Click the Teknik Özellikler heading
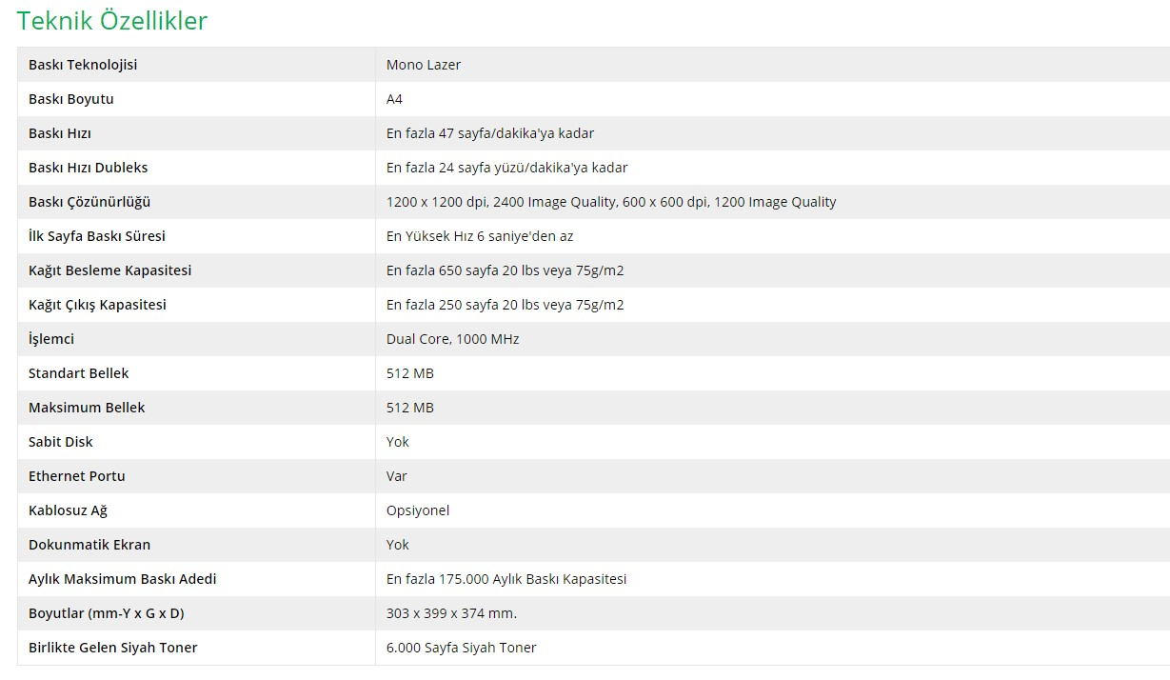The width and height of the screenshot is (1170, 680). pos(112,21)
